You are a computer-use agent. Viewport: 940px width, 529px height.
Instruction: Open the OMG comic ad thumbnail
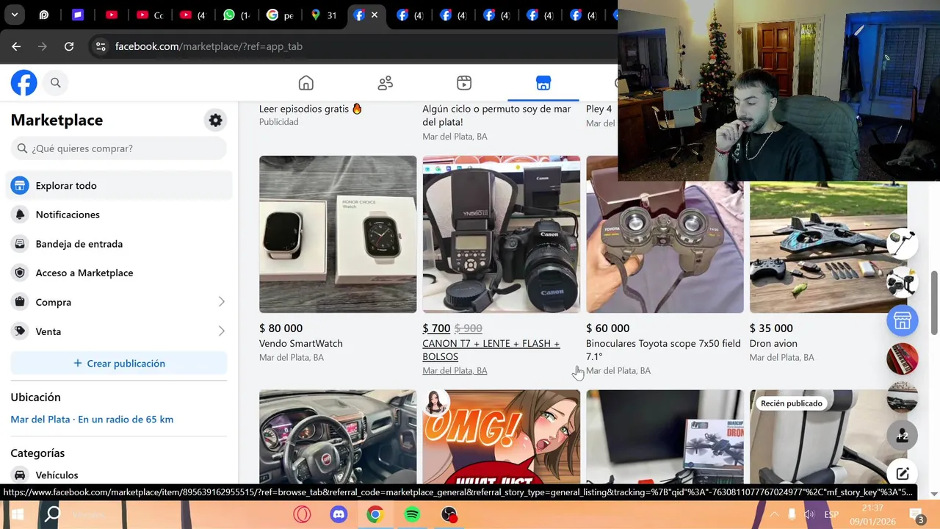[x=501, y=436]
